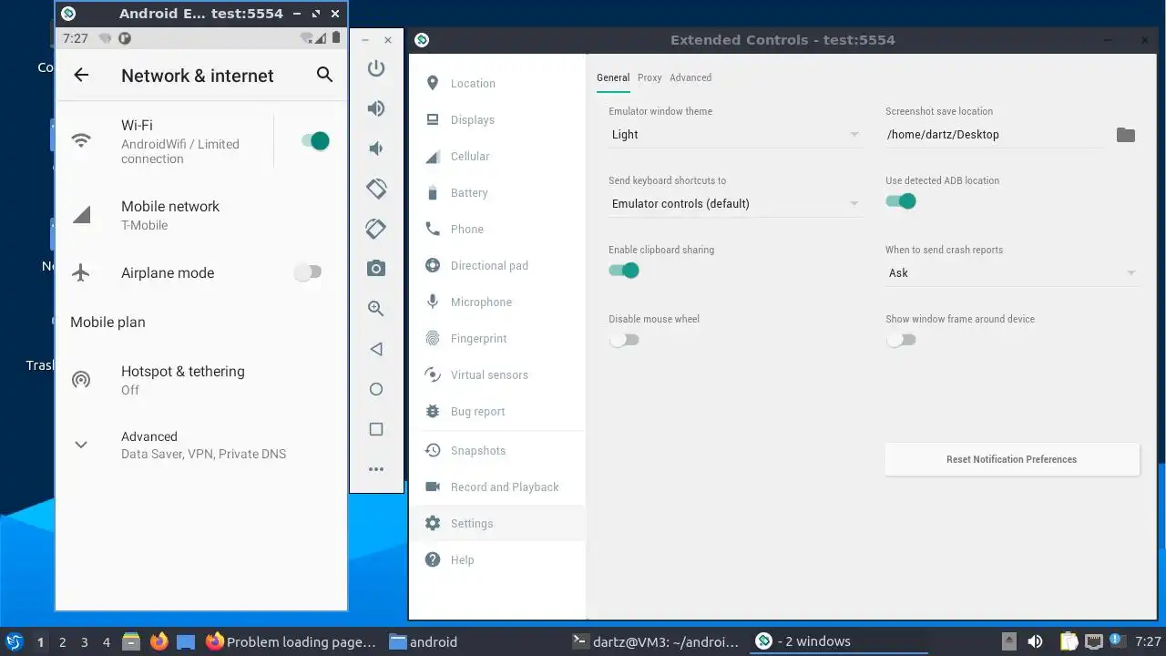Go back from Network & internet screen
This screenshot has height=656, width=1166.
[82, 76]
